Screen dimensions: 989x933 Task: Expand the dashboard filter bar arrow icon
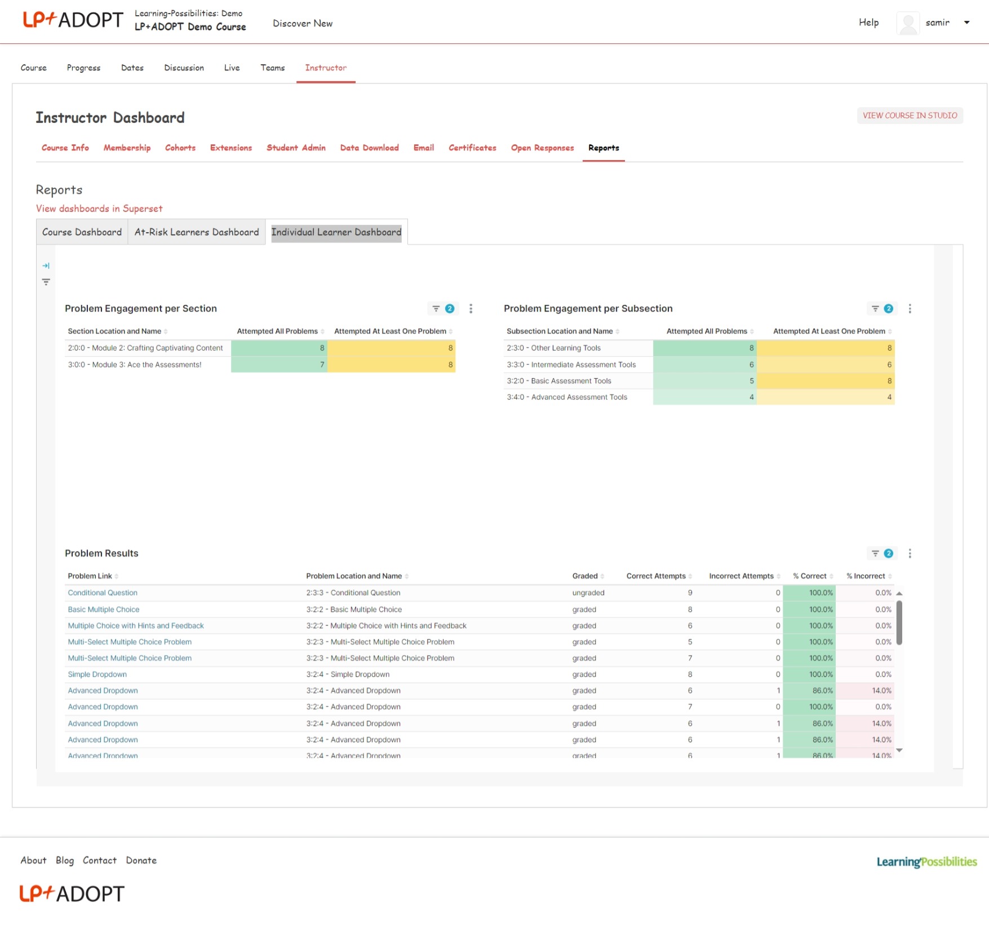[46, 265]
